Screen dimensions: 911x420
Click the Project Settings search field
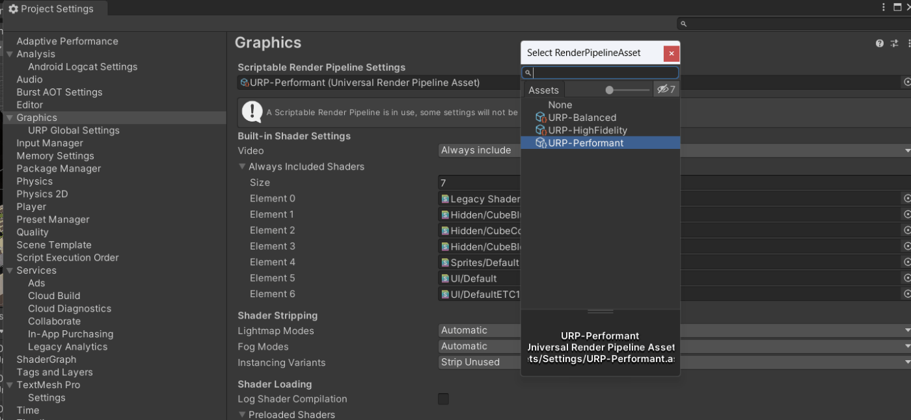tap(793, 23)
